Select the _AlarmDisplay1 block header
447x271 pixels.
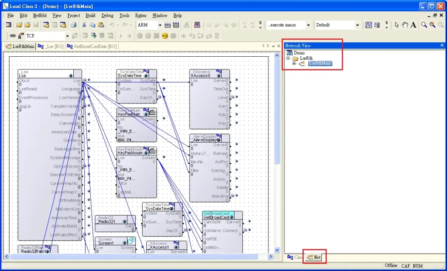(210, 138)
